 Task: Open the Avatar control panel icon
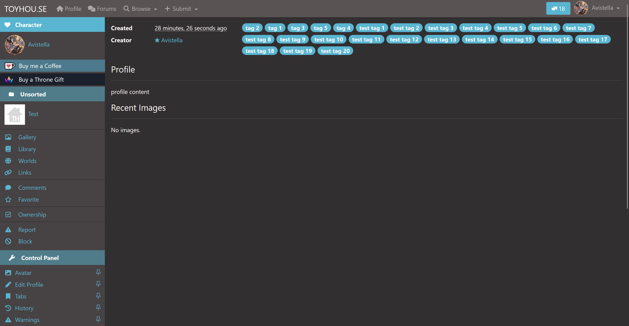[x=8, y=273]
